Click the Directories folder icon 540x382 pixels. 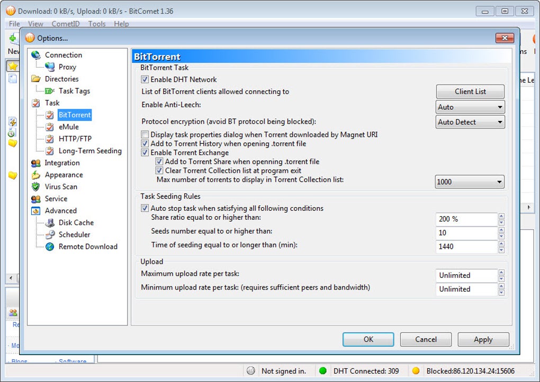click(x=36, y=79)
